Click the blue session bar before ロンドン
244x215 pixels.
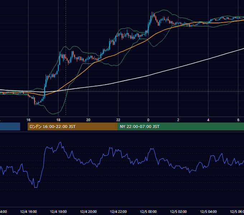tap(10, 126)
